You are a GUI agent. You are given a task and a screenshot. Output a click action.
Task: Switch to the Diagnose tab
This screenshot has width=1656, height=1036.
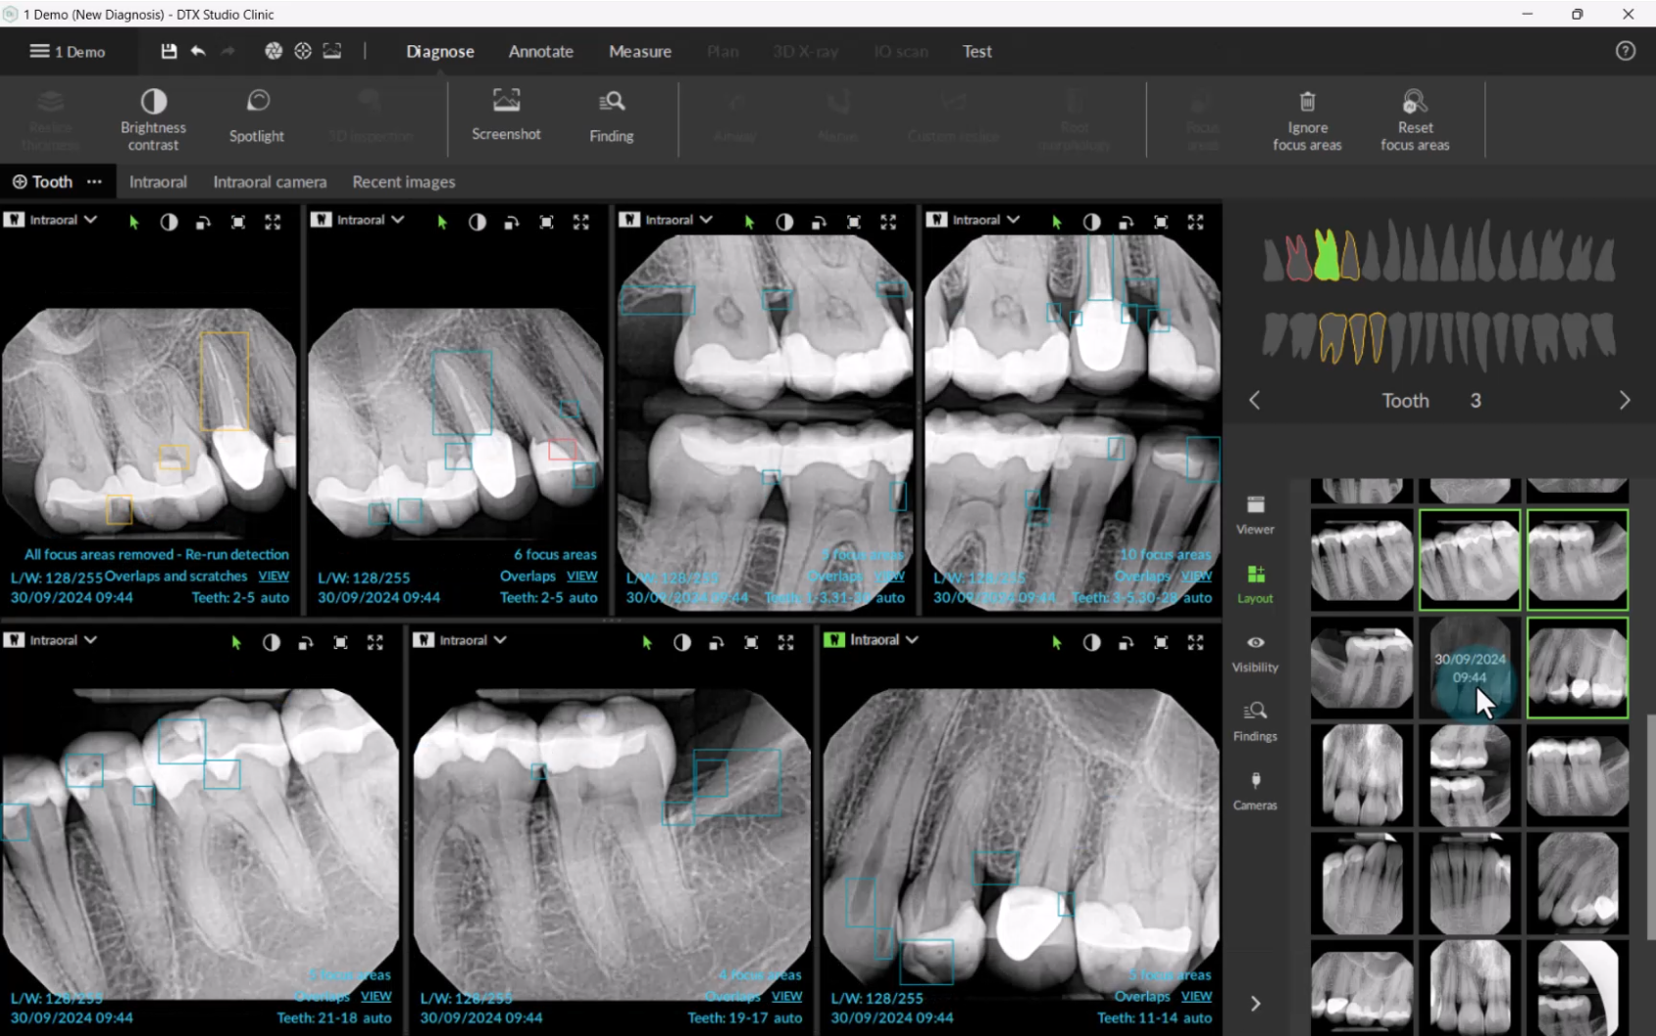[440, 51]
